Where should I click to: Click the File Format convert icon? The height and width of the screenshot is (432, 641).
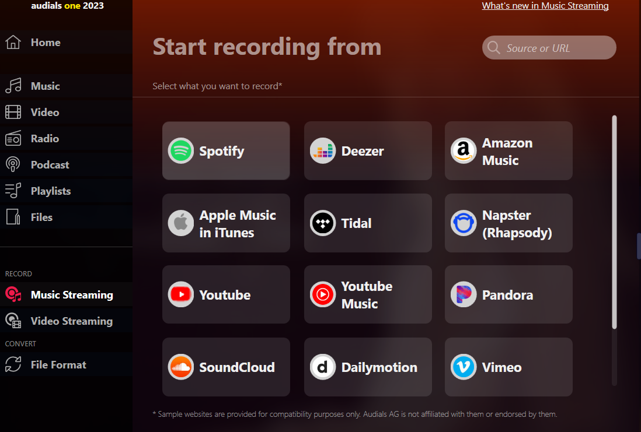(13, 364)
